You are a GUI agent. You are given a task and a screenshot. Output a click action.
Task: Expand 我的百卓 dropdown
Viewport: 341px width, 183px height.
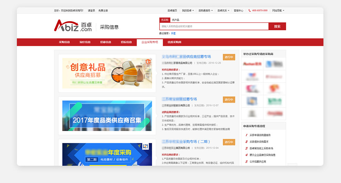pos(188,10)
